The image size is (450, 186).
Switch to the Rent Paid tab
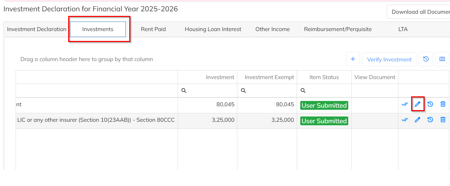(153, 29)
